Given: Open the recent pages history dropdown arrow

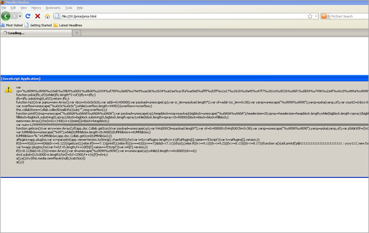Looking at the screenshot, I should [21, 16].
